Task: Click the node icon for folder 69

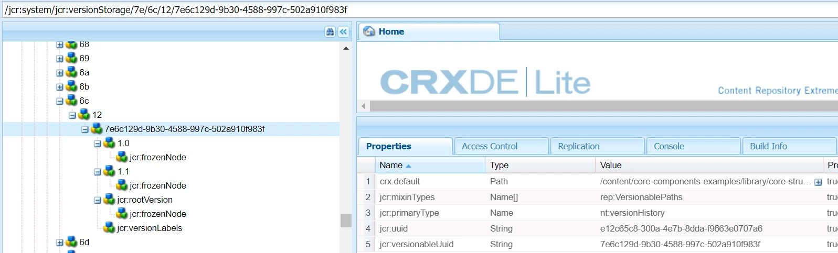Action: (x=71, y=58)
